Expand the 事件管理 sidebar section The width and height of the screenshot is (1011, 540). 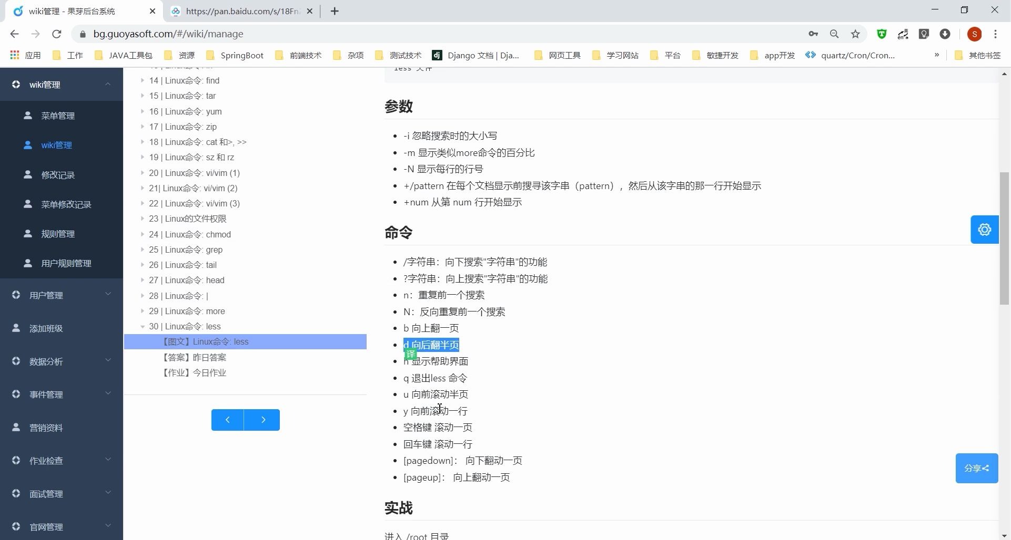click(62, 394)
